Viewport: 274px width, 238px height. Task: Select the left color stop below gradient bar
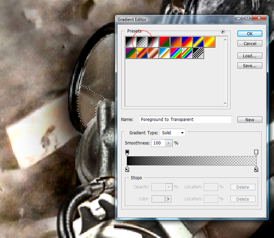(x=127, y=169)
